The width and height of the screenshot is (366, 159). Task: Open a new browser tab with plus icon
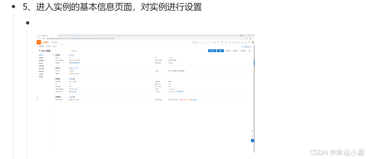pos(60,36)
